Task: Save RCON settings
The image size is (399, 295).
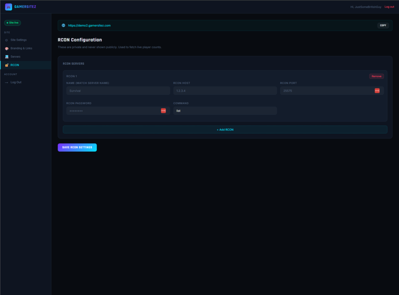Action: 77,147
